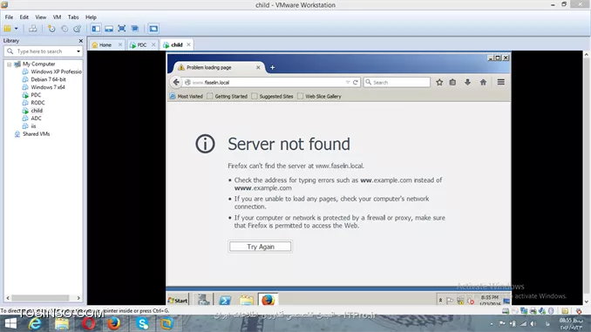Image resolution: width=591 pixels, height=332 pixels.
Task: Select the RODC VM in library
Action: point(33,103)
